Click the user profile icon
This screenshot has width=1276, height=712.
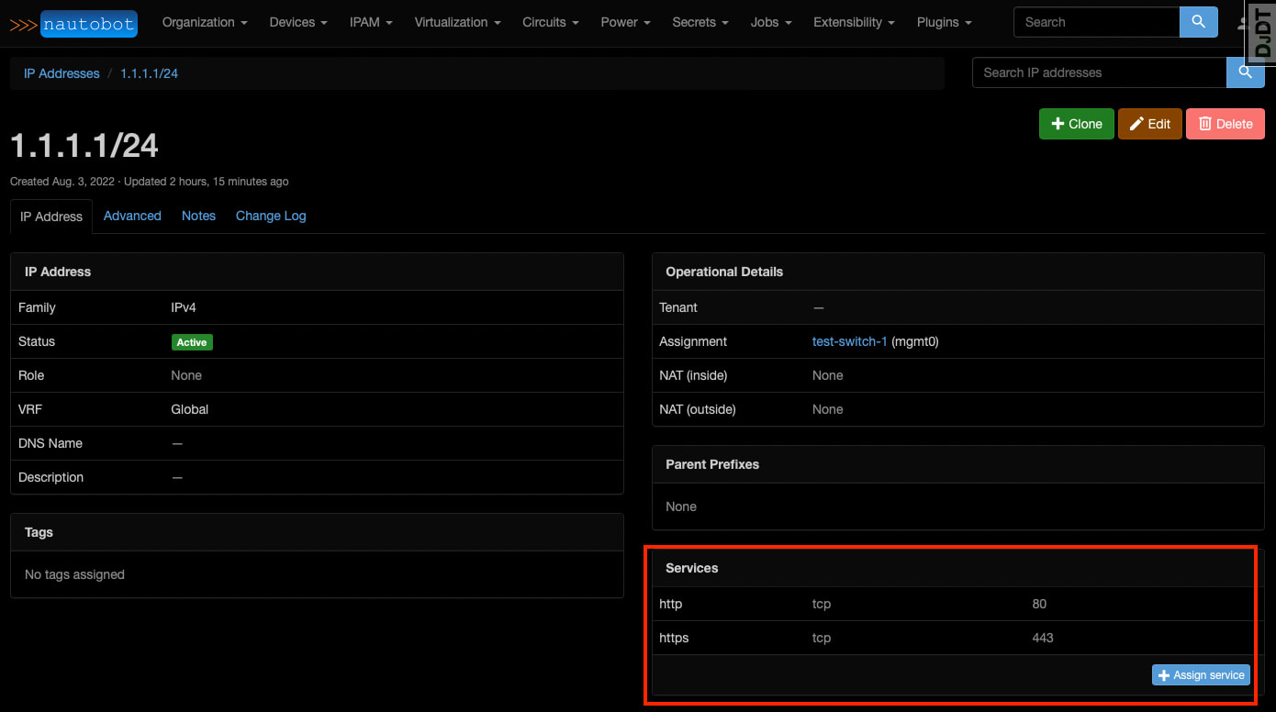1241,23
